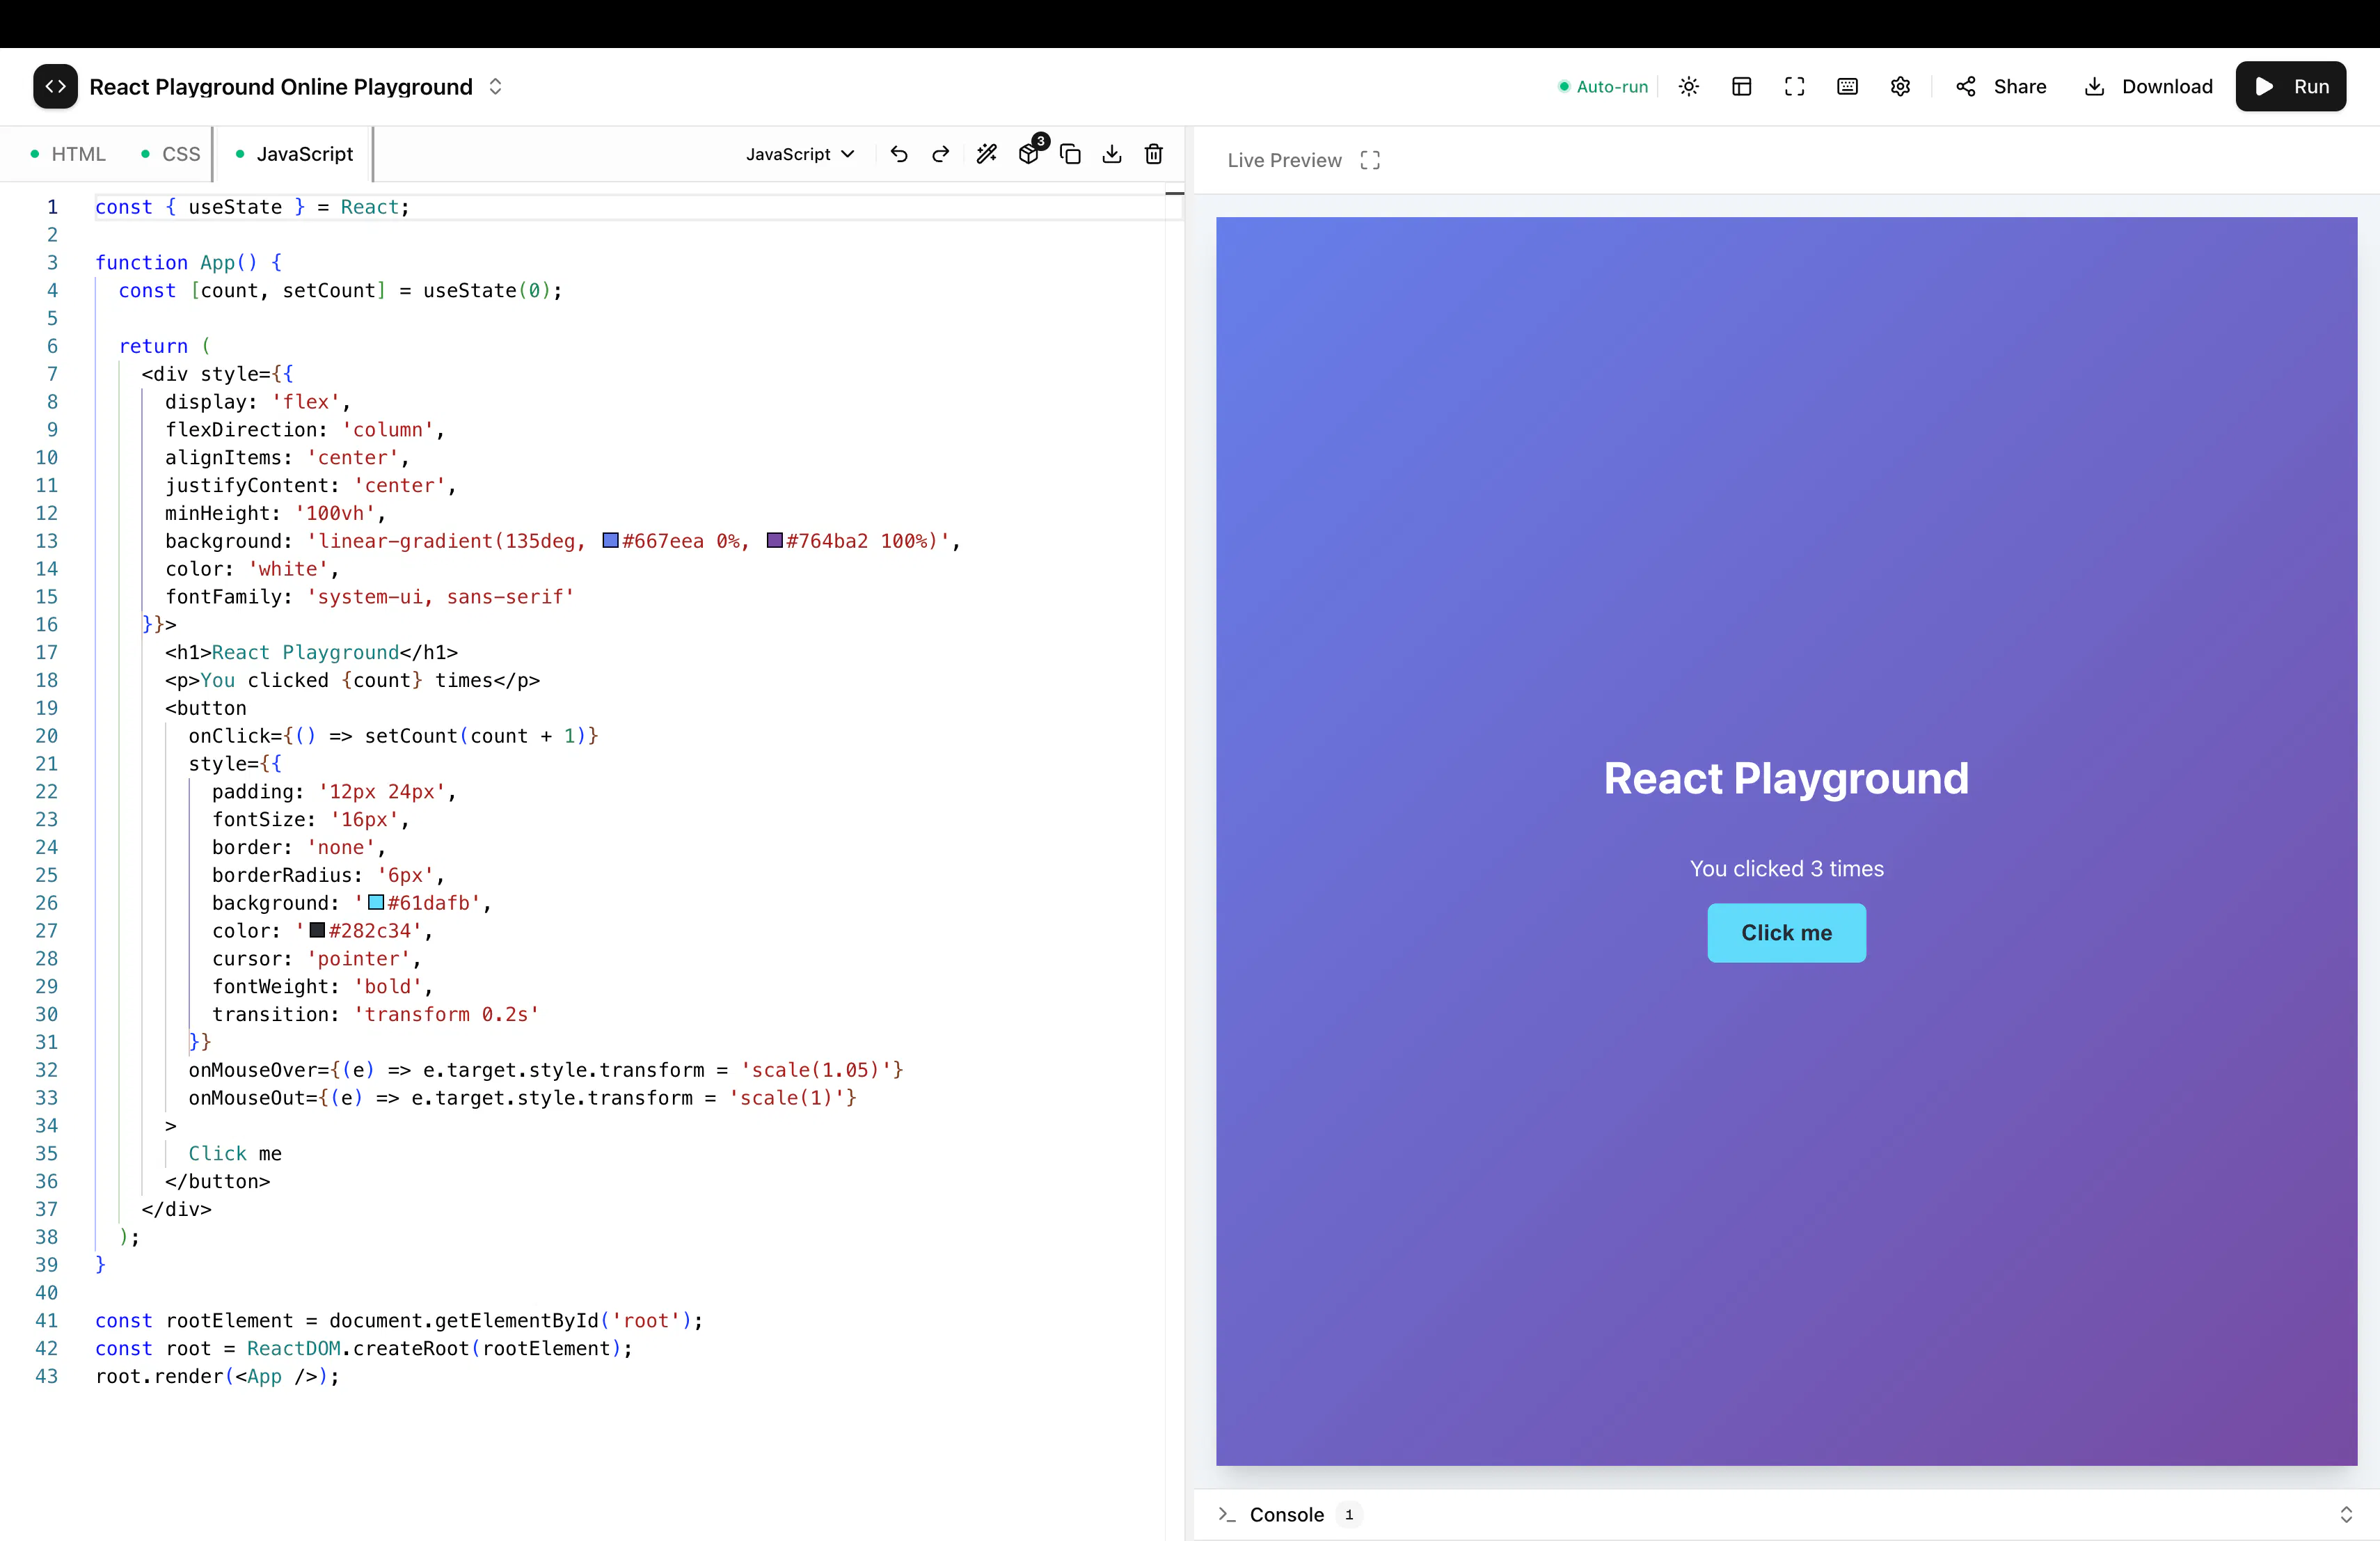
Task: Click the 'document.getElementById' line
Action: [x=399, y=1320]
